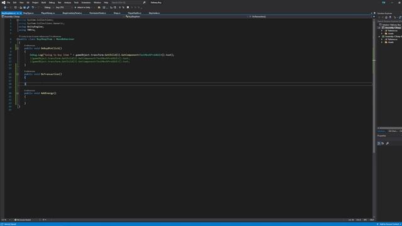402x226 pixels.
Task: Click the Undo toolbar icon
Action: click(33, 8)
